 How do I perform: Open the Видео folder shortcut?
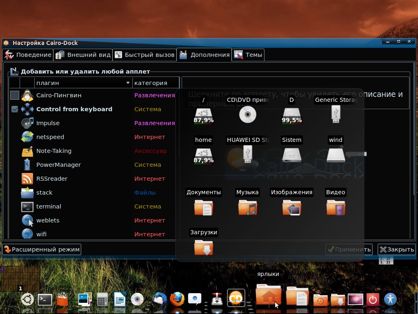[336, 207]
